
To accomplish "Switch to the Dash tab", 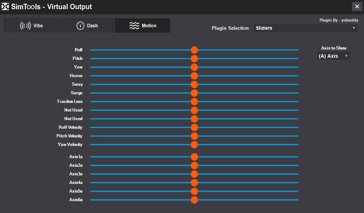I will click(x=87, y=25).
